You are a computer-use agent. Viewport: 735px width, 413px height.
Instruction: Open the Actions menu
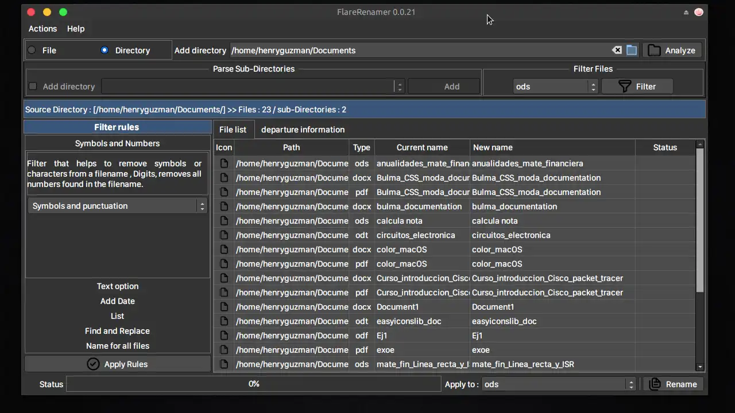42,29
